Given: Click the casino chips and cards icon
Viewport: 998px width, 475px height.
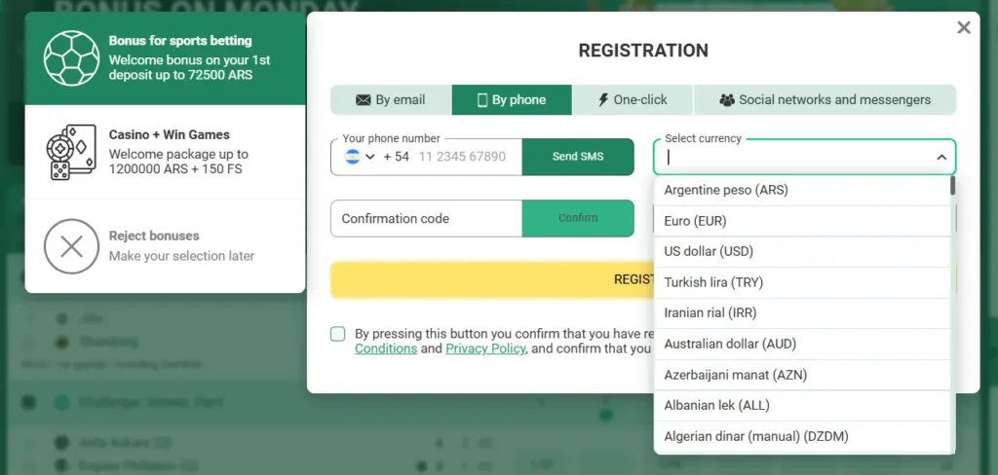Looking at the screenshot, I should click(71, 153).
